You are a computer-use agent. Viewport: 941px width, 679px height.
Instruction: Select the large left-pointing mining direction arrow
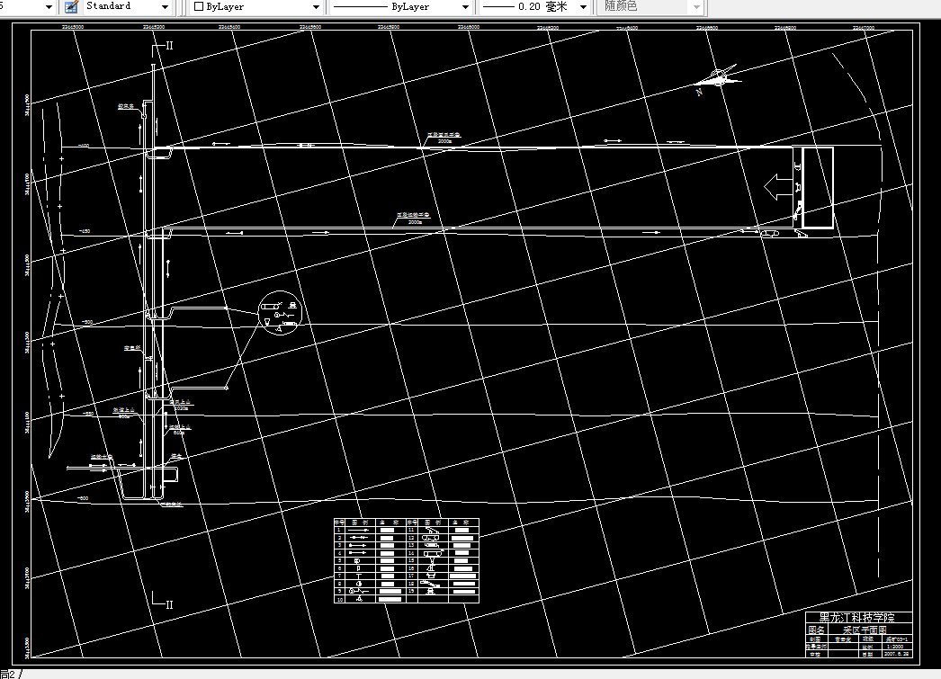[778, 186]
